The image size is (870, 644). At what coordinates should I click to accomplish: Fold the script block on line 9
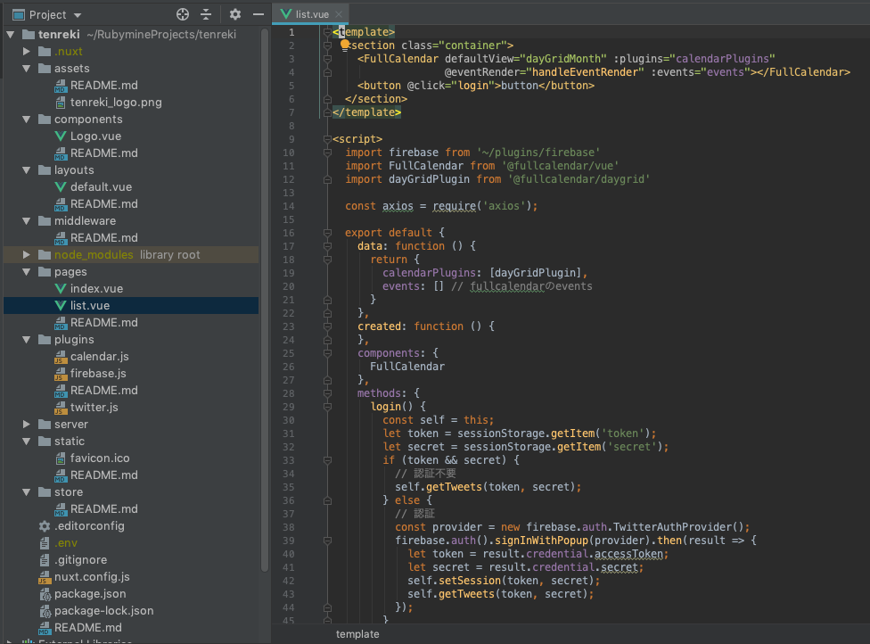[x=327, y=139]
